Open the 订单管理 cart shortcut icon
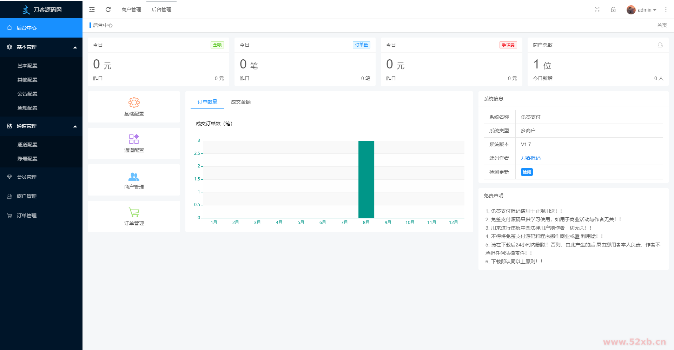The width and height of the screenshot is (674, 350). pos(134,212)
